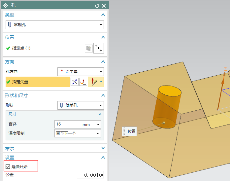Select the hole preview cylinder
This screenshot has height=181, width=230.
(167, 107)
